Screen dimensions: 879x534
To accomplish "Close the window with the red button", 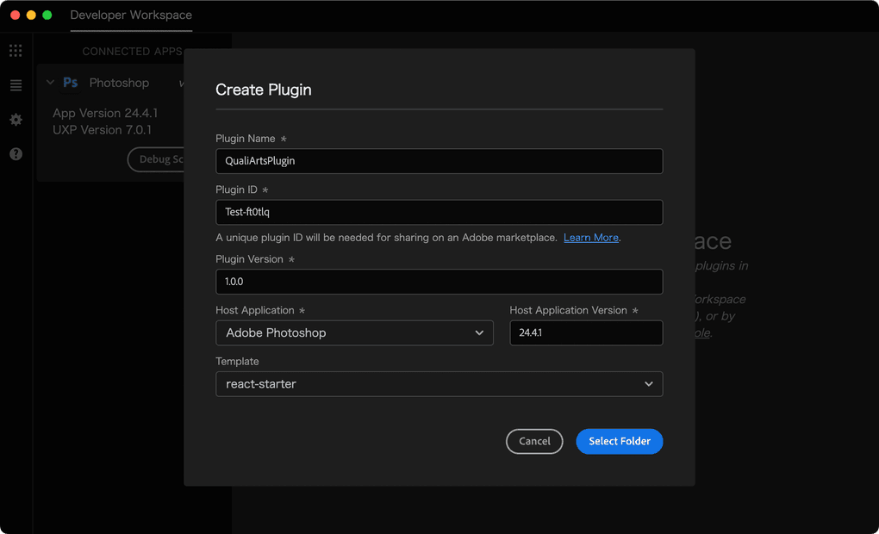I will point(15,16).
